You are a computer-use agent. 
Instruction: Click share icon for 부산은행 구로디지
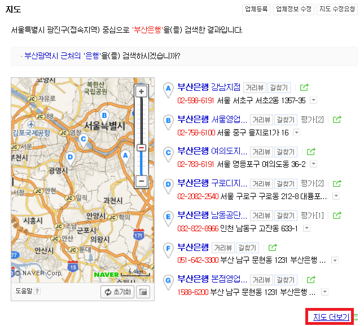click(337, 183)
